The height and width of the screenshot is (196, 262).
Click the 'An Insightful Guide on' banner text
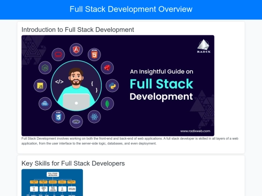tap(162, 72)
